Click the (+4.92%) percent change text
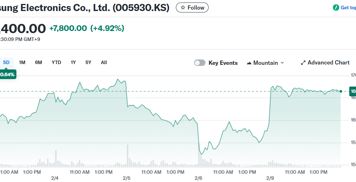This screenshot has width=356, height=182. (108, 28)
